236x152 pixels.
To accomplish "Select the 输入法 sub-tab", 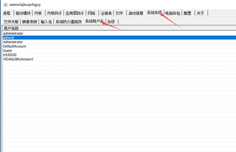I will [x=46, y=22].
